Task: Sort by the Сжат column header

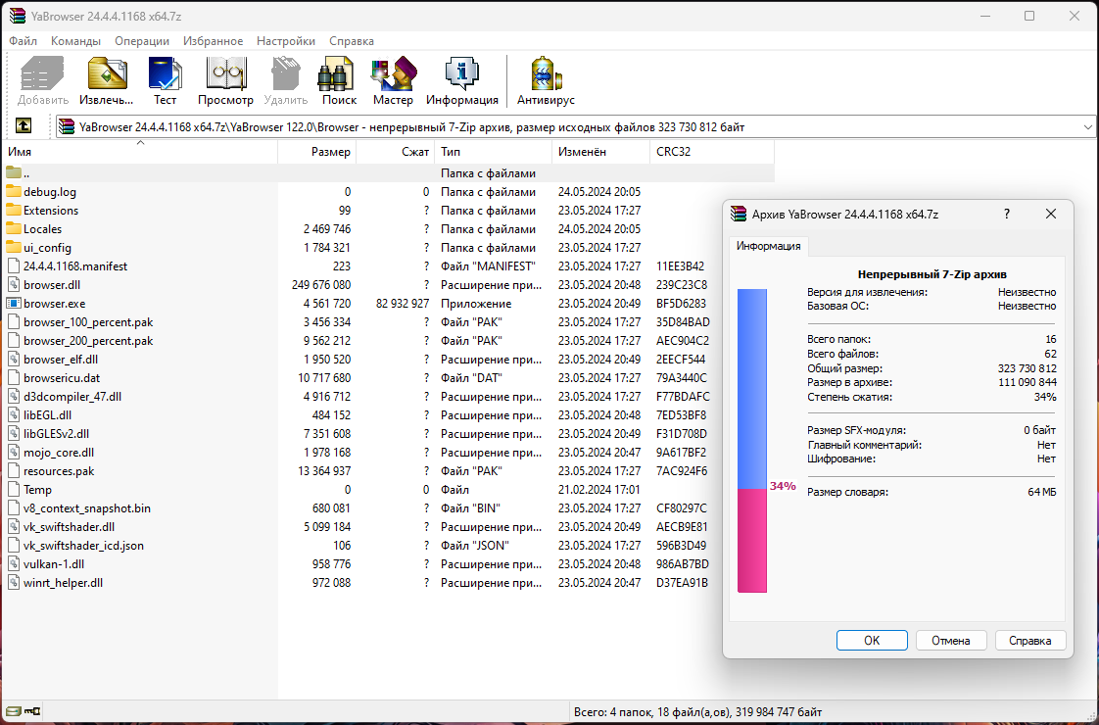Action: (x=396, y=152)
